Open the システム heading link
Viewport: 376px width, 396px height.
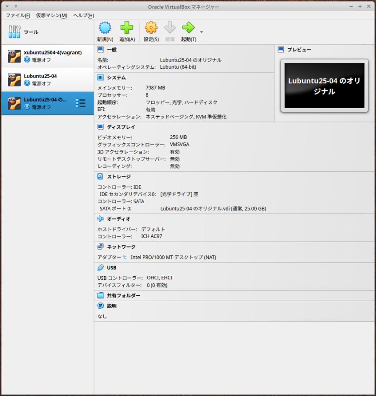coord(116,78)
